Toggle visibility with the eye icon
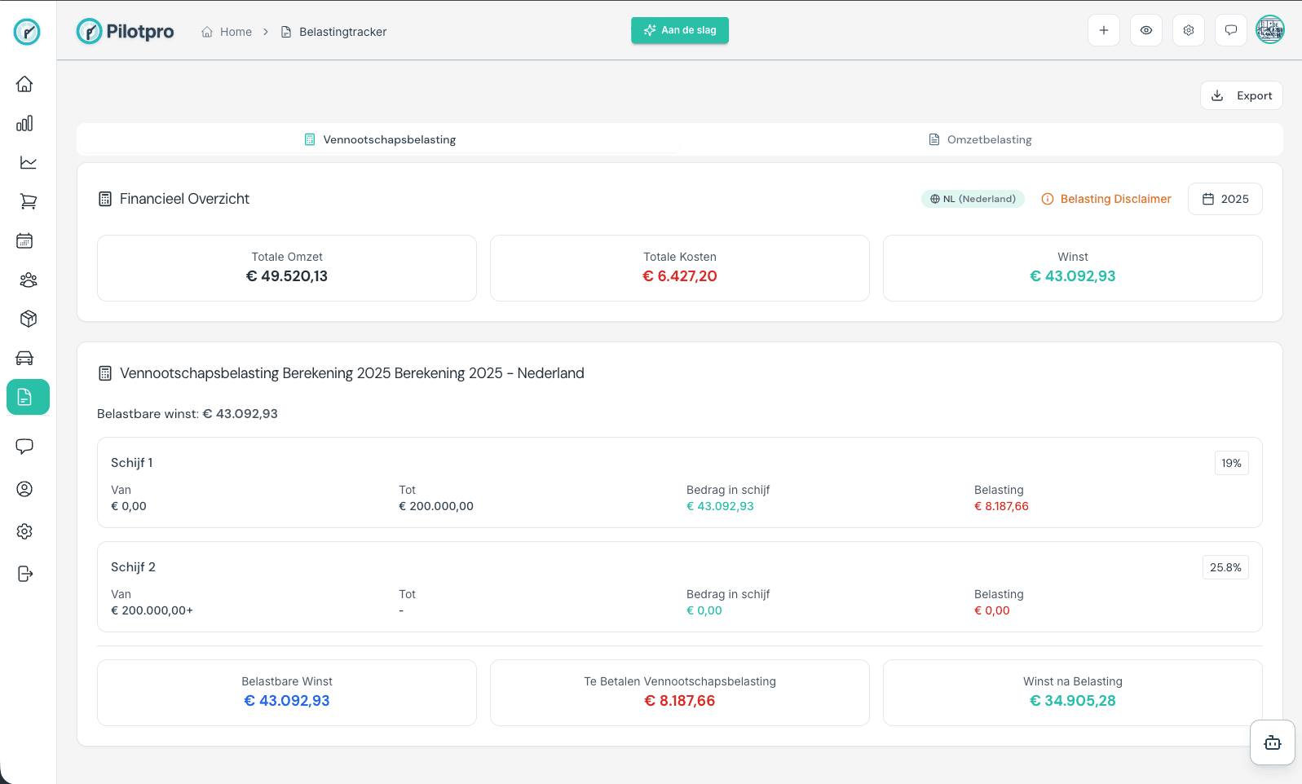The image size is (1302, 784). (1145, 30)
